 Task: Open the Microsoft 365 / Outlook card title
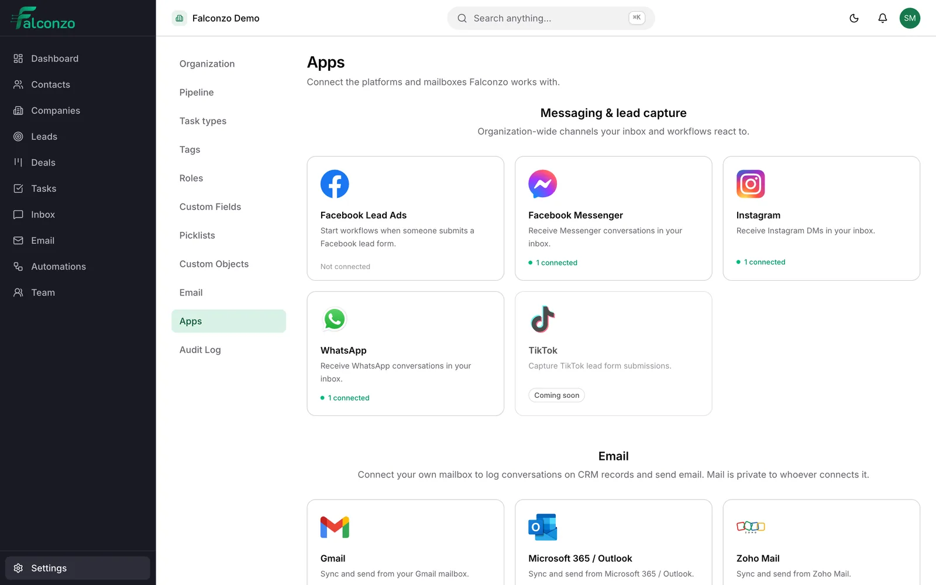[580, 559]
